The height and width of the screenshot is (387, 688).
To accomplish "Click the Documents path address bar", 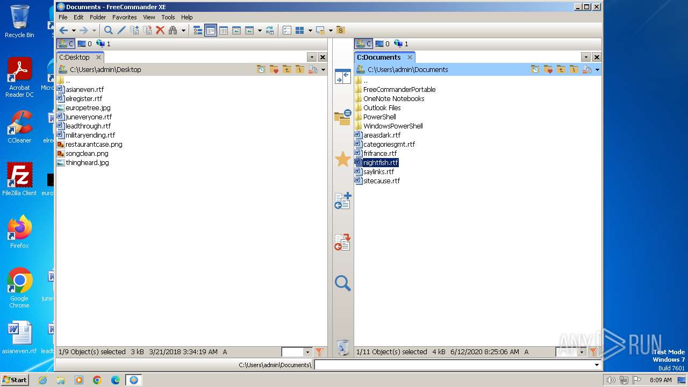I will coord(407,69).
